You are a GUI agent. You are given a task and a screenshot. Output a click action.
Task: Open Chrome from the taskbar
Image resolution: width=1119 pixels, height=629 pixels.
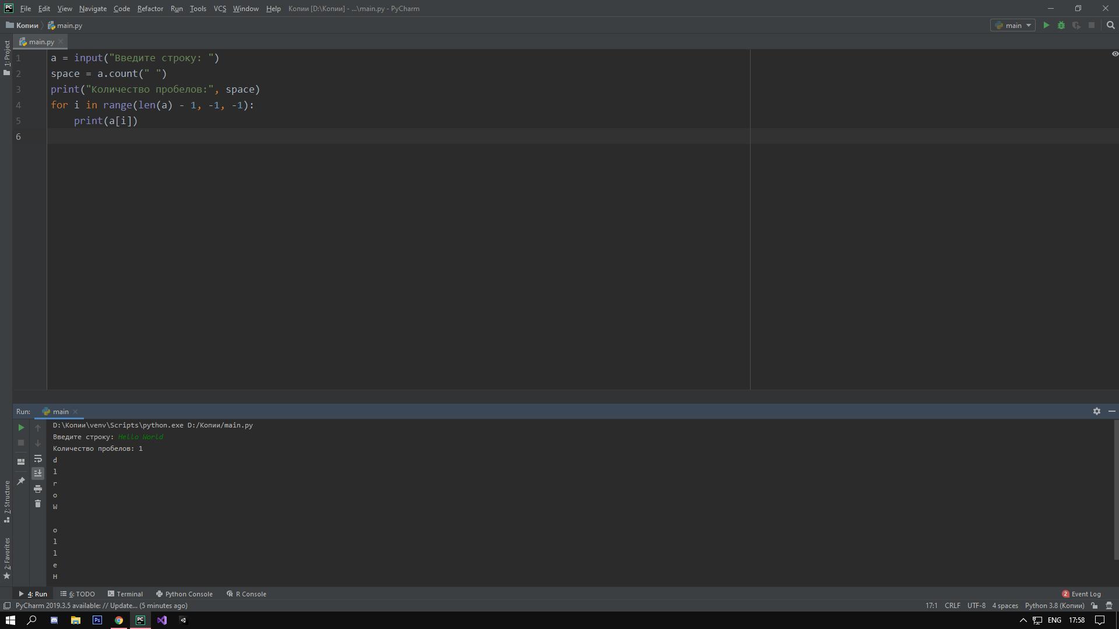[x=118, y=620]
